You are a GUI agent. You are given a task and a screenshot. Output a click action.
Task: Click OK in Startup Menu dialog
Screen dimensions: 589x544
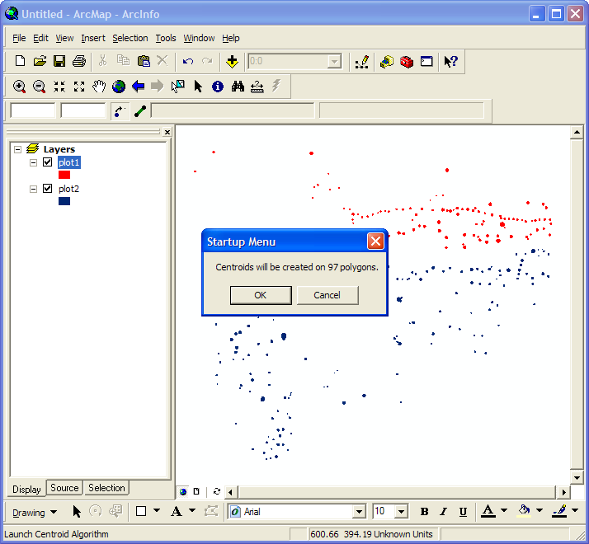pyautogui.click(x=260, y=295)
